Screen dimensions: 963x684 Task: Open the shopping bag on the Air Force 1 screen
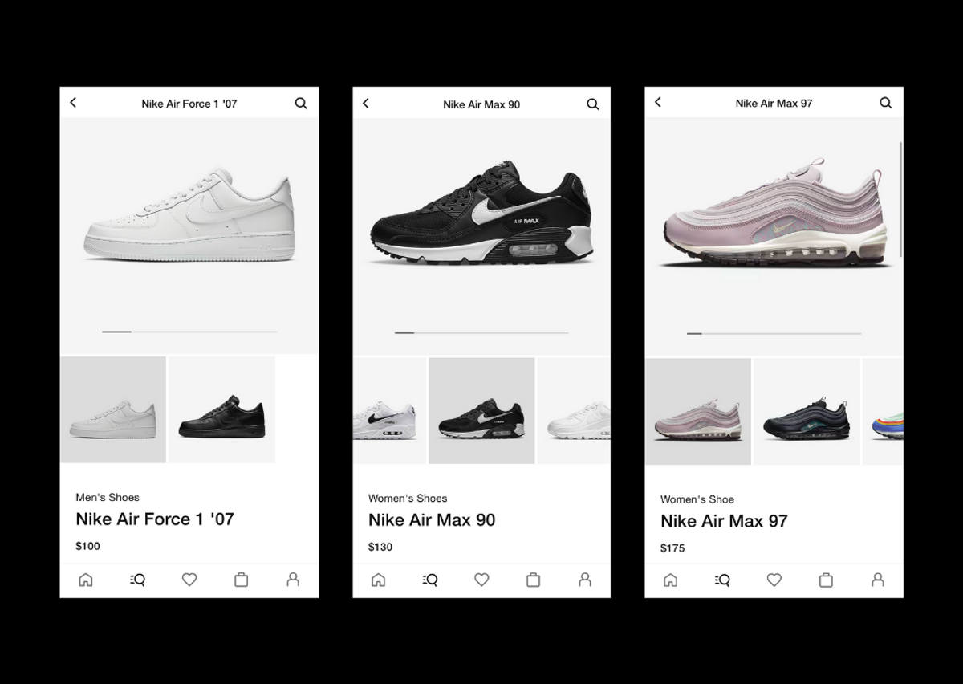pyautogui.click(x=241, y=580)
